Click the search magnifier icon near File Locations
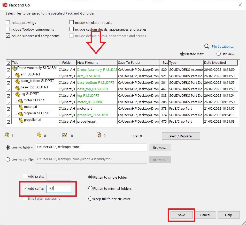Screen dimensions: 246x225 click(x=206, y=46)
